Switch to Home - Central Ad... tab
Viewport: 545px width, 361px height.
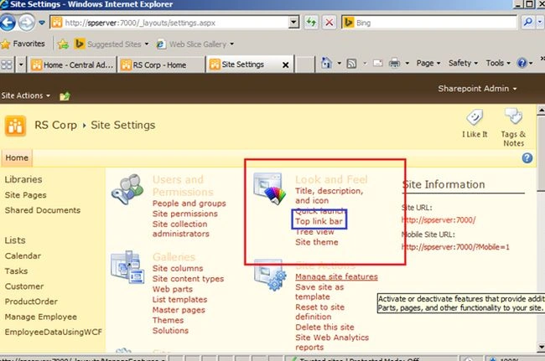pyautogui.click(x=72, y=64)
